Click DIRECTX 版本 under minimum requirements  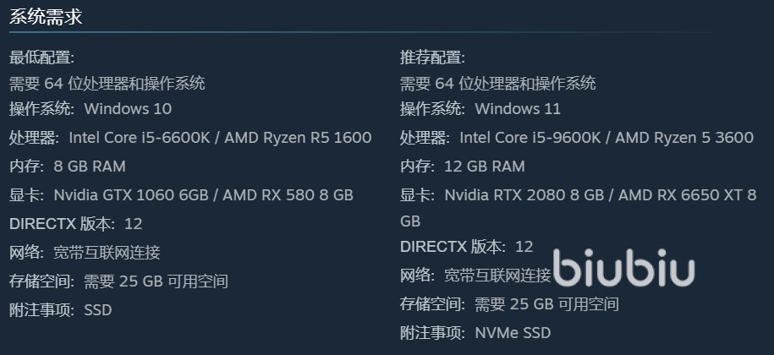pyautogui.click(x=61, y=224)
